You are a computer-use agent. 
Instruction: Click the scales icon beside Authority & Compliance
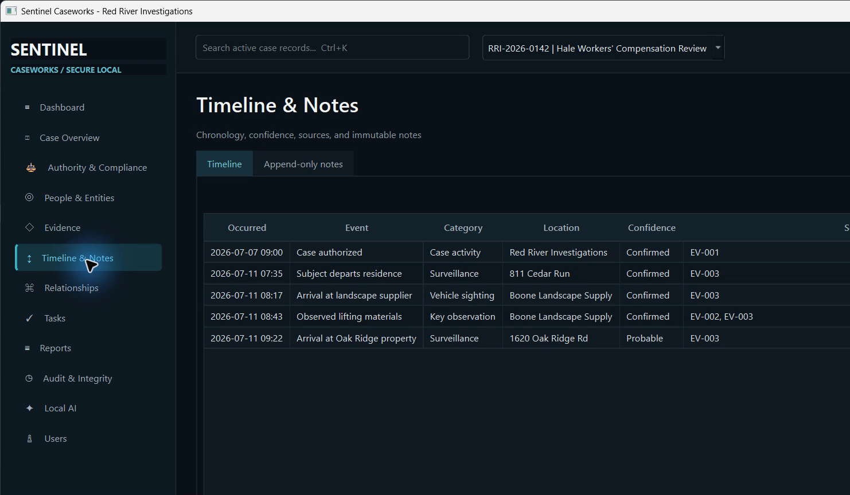[31, 167]
